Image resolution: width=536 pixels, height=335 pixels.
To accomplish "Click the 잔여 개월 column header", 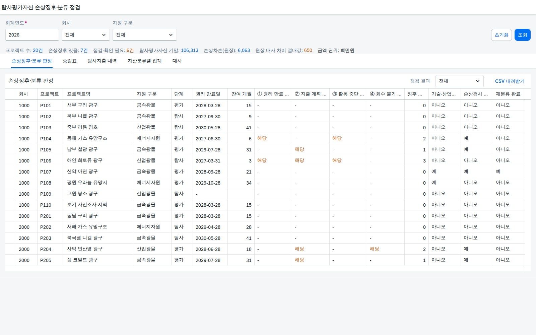I will 241,94.
